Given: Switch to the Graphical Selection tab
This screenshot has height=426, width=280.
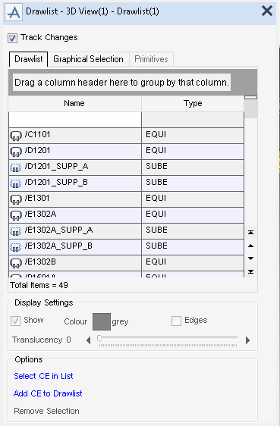Looking at the screenshot, I should [88, 59].
